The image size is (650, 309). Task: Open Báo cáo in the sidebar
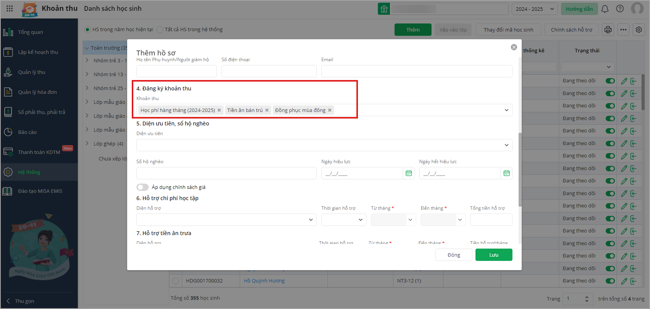tap(39, 132)
